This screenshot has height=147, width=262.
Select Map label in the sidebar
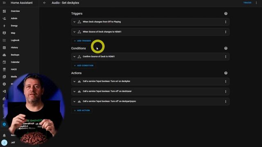pos(13,33)
